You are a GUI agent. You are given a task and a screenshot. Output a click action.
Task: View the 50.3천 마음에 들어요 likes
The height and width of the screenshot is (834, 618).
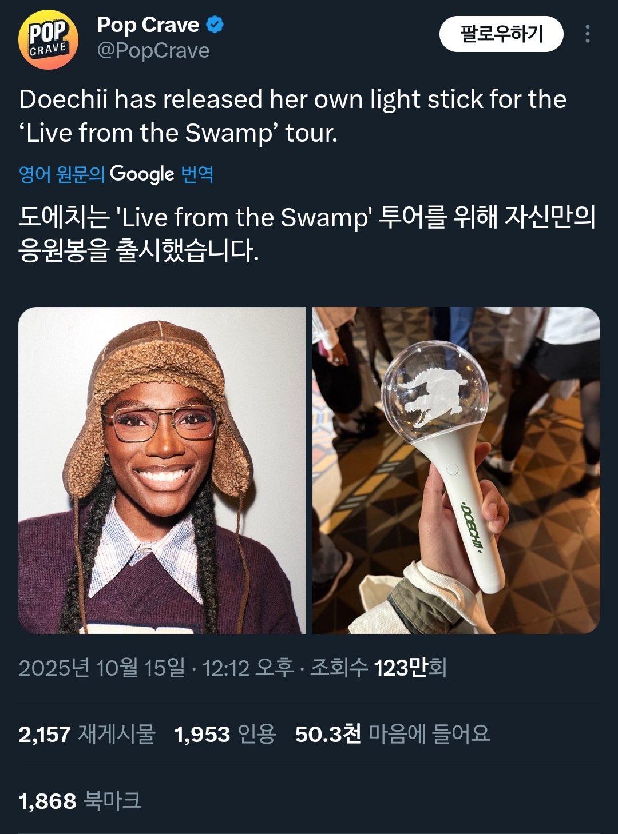coord(393,734)
